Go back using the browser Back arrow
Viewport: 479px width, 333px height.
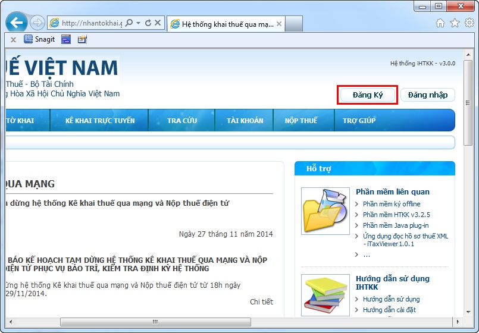(x=17, y=22)
